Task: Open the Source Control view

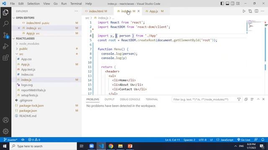Action: [x=5, y=35]
